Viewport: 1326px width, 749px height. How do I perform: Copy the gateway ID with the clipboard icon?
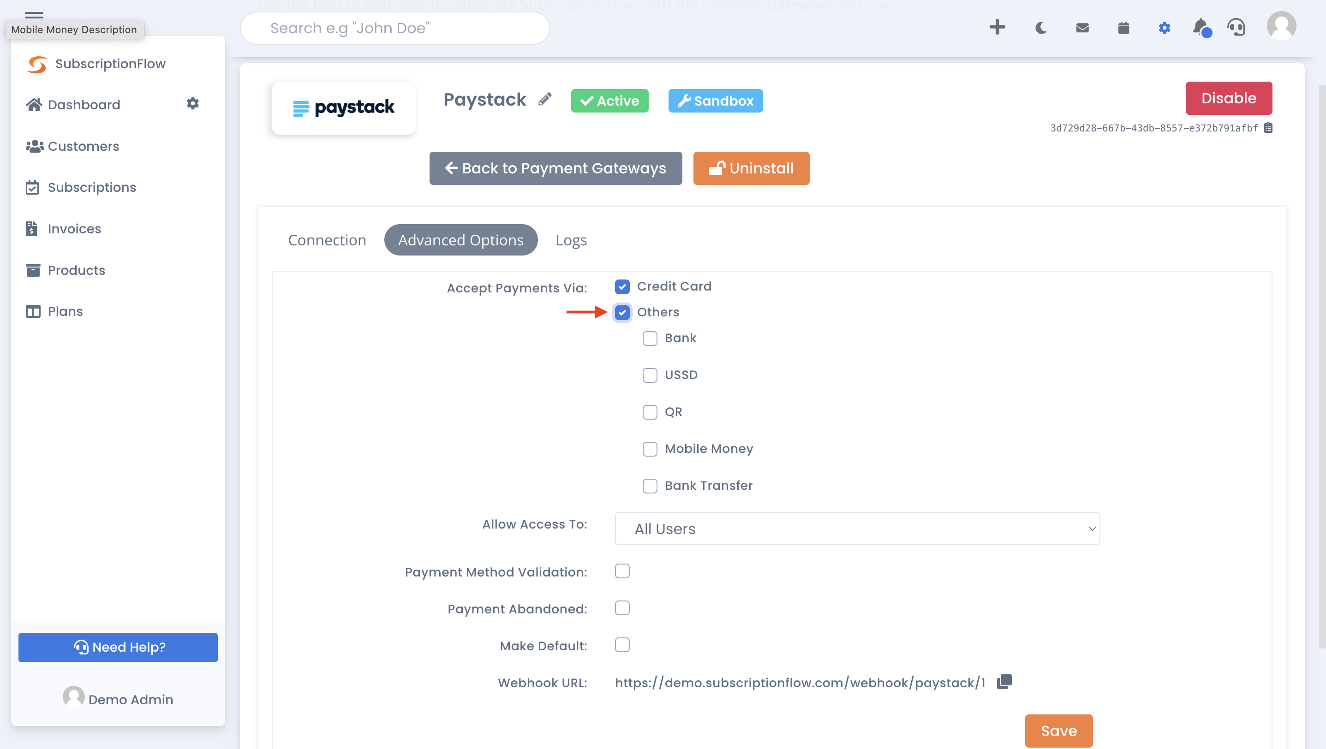point(1268,128)
